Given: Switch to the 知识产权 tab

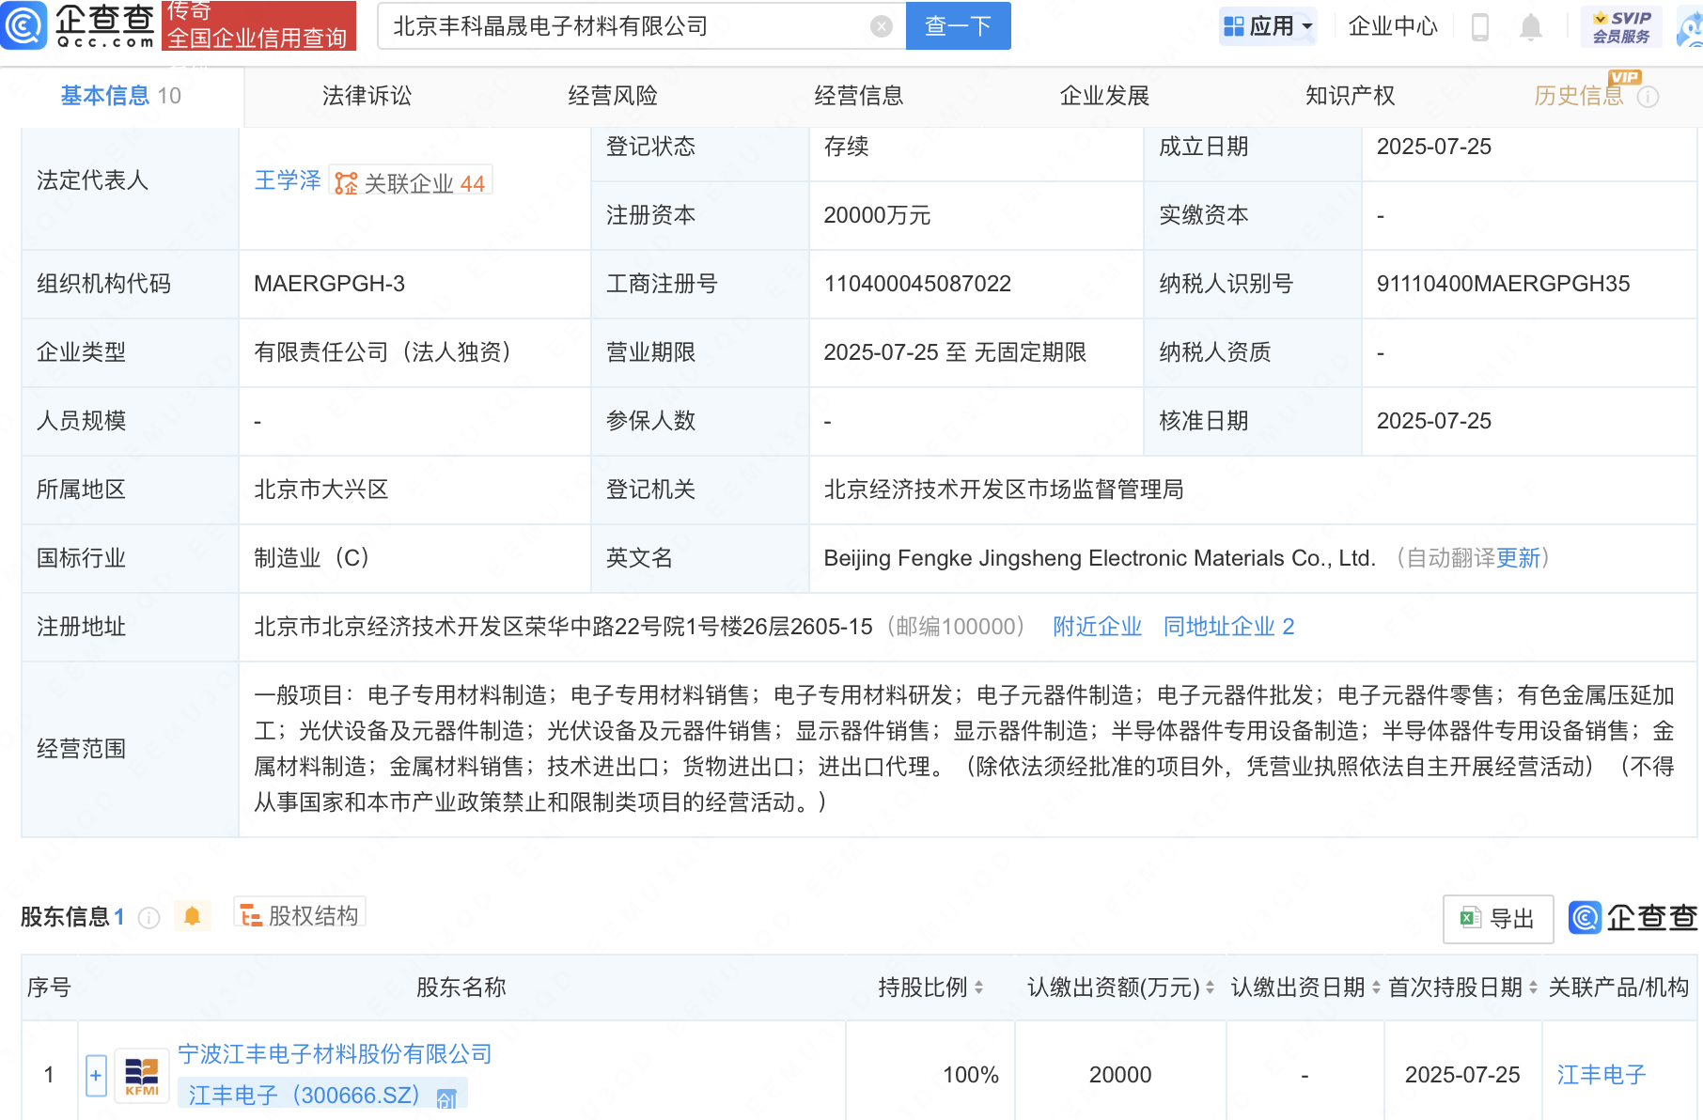Looking at the screenshot, I should click(1351, 96).
